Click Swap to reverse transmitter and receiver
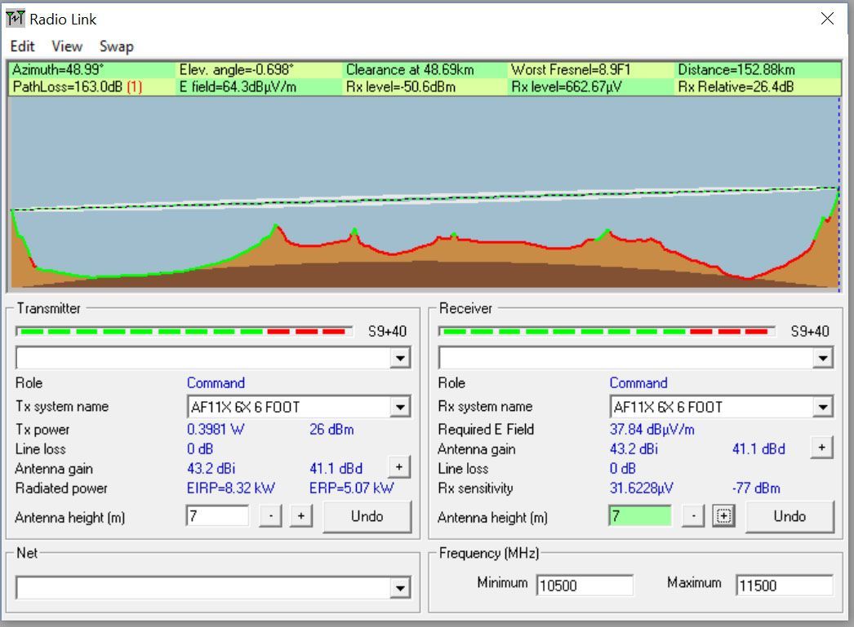 (x=117, y=46)
